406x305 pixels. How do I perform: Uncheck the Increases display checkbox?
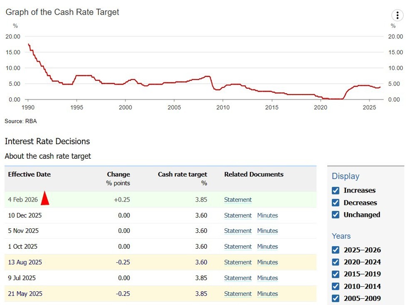pos(336,190)
